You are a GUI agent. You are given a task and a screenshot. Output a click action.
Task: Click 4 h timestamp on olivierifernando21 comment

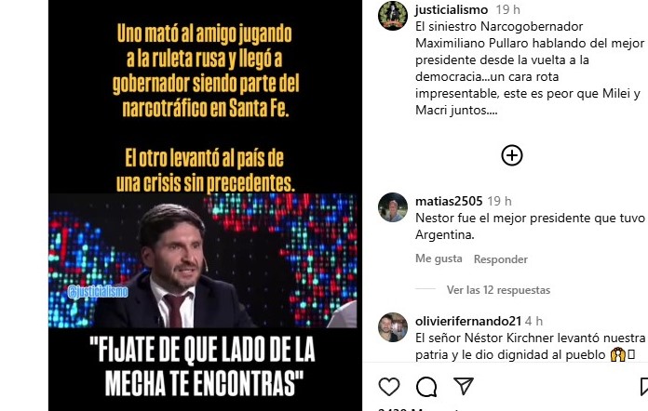tap(533, 321)
